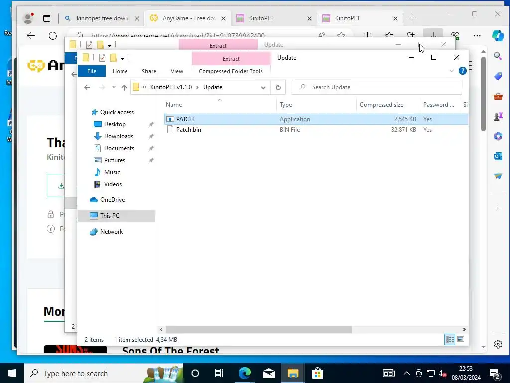Screen dimensions: 510x383
Task: Expand the ribbon with the chevron
Action: coord(451,71)
